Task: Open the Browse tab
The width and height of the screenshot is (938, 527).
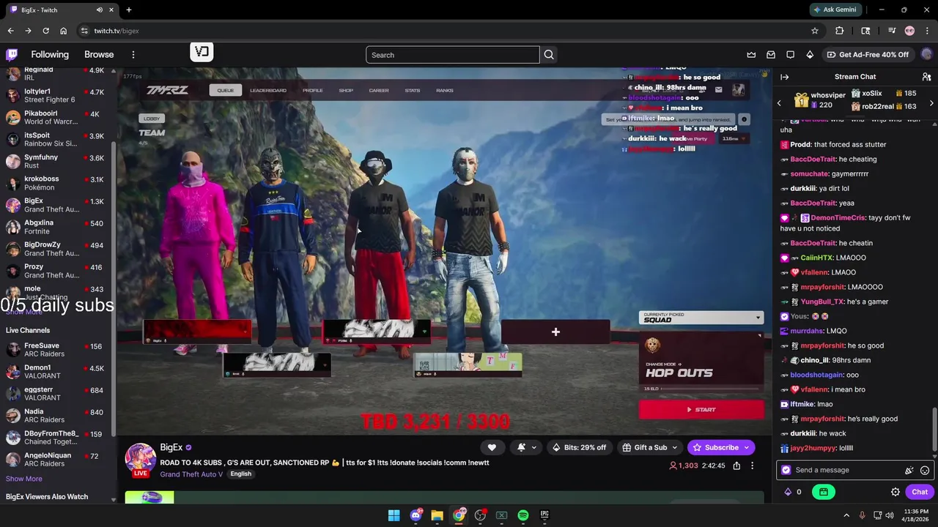Action: (x=99, y=55)
